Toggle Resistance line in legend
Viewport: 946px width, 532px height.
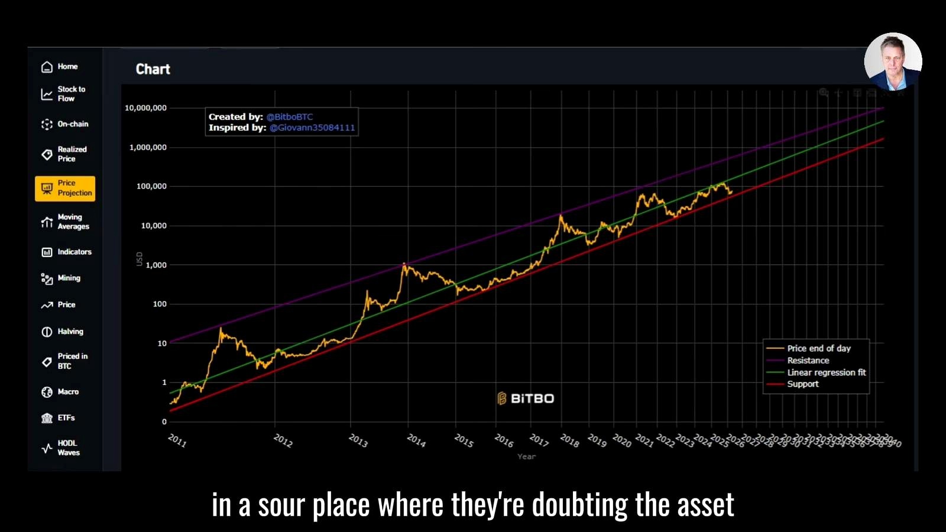pyautogui.click(x=798, y=361)
